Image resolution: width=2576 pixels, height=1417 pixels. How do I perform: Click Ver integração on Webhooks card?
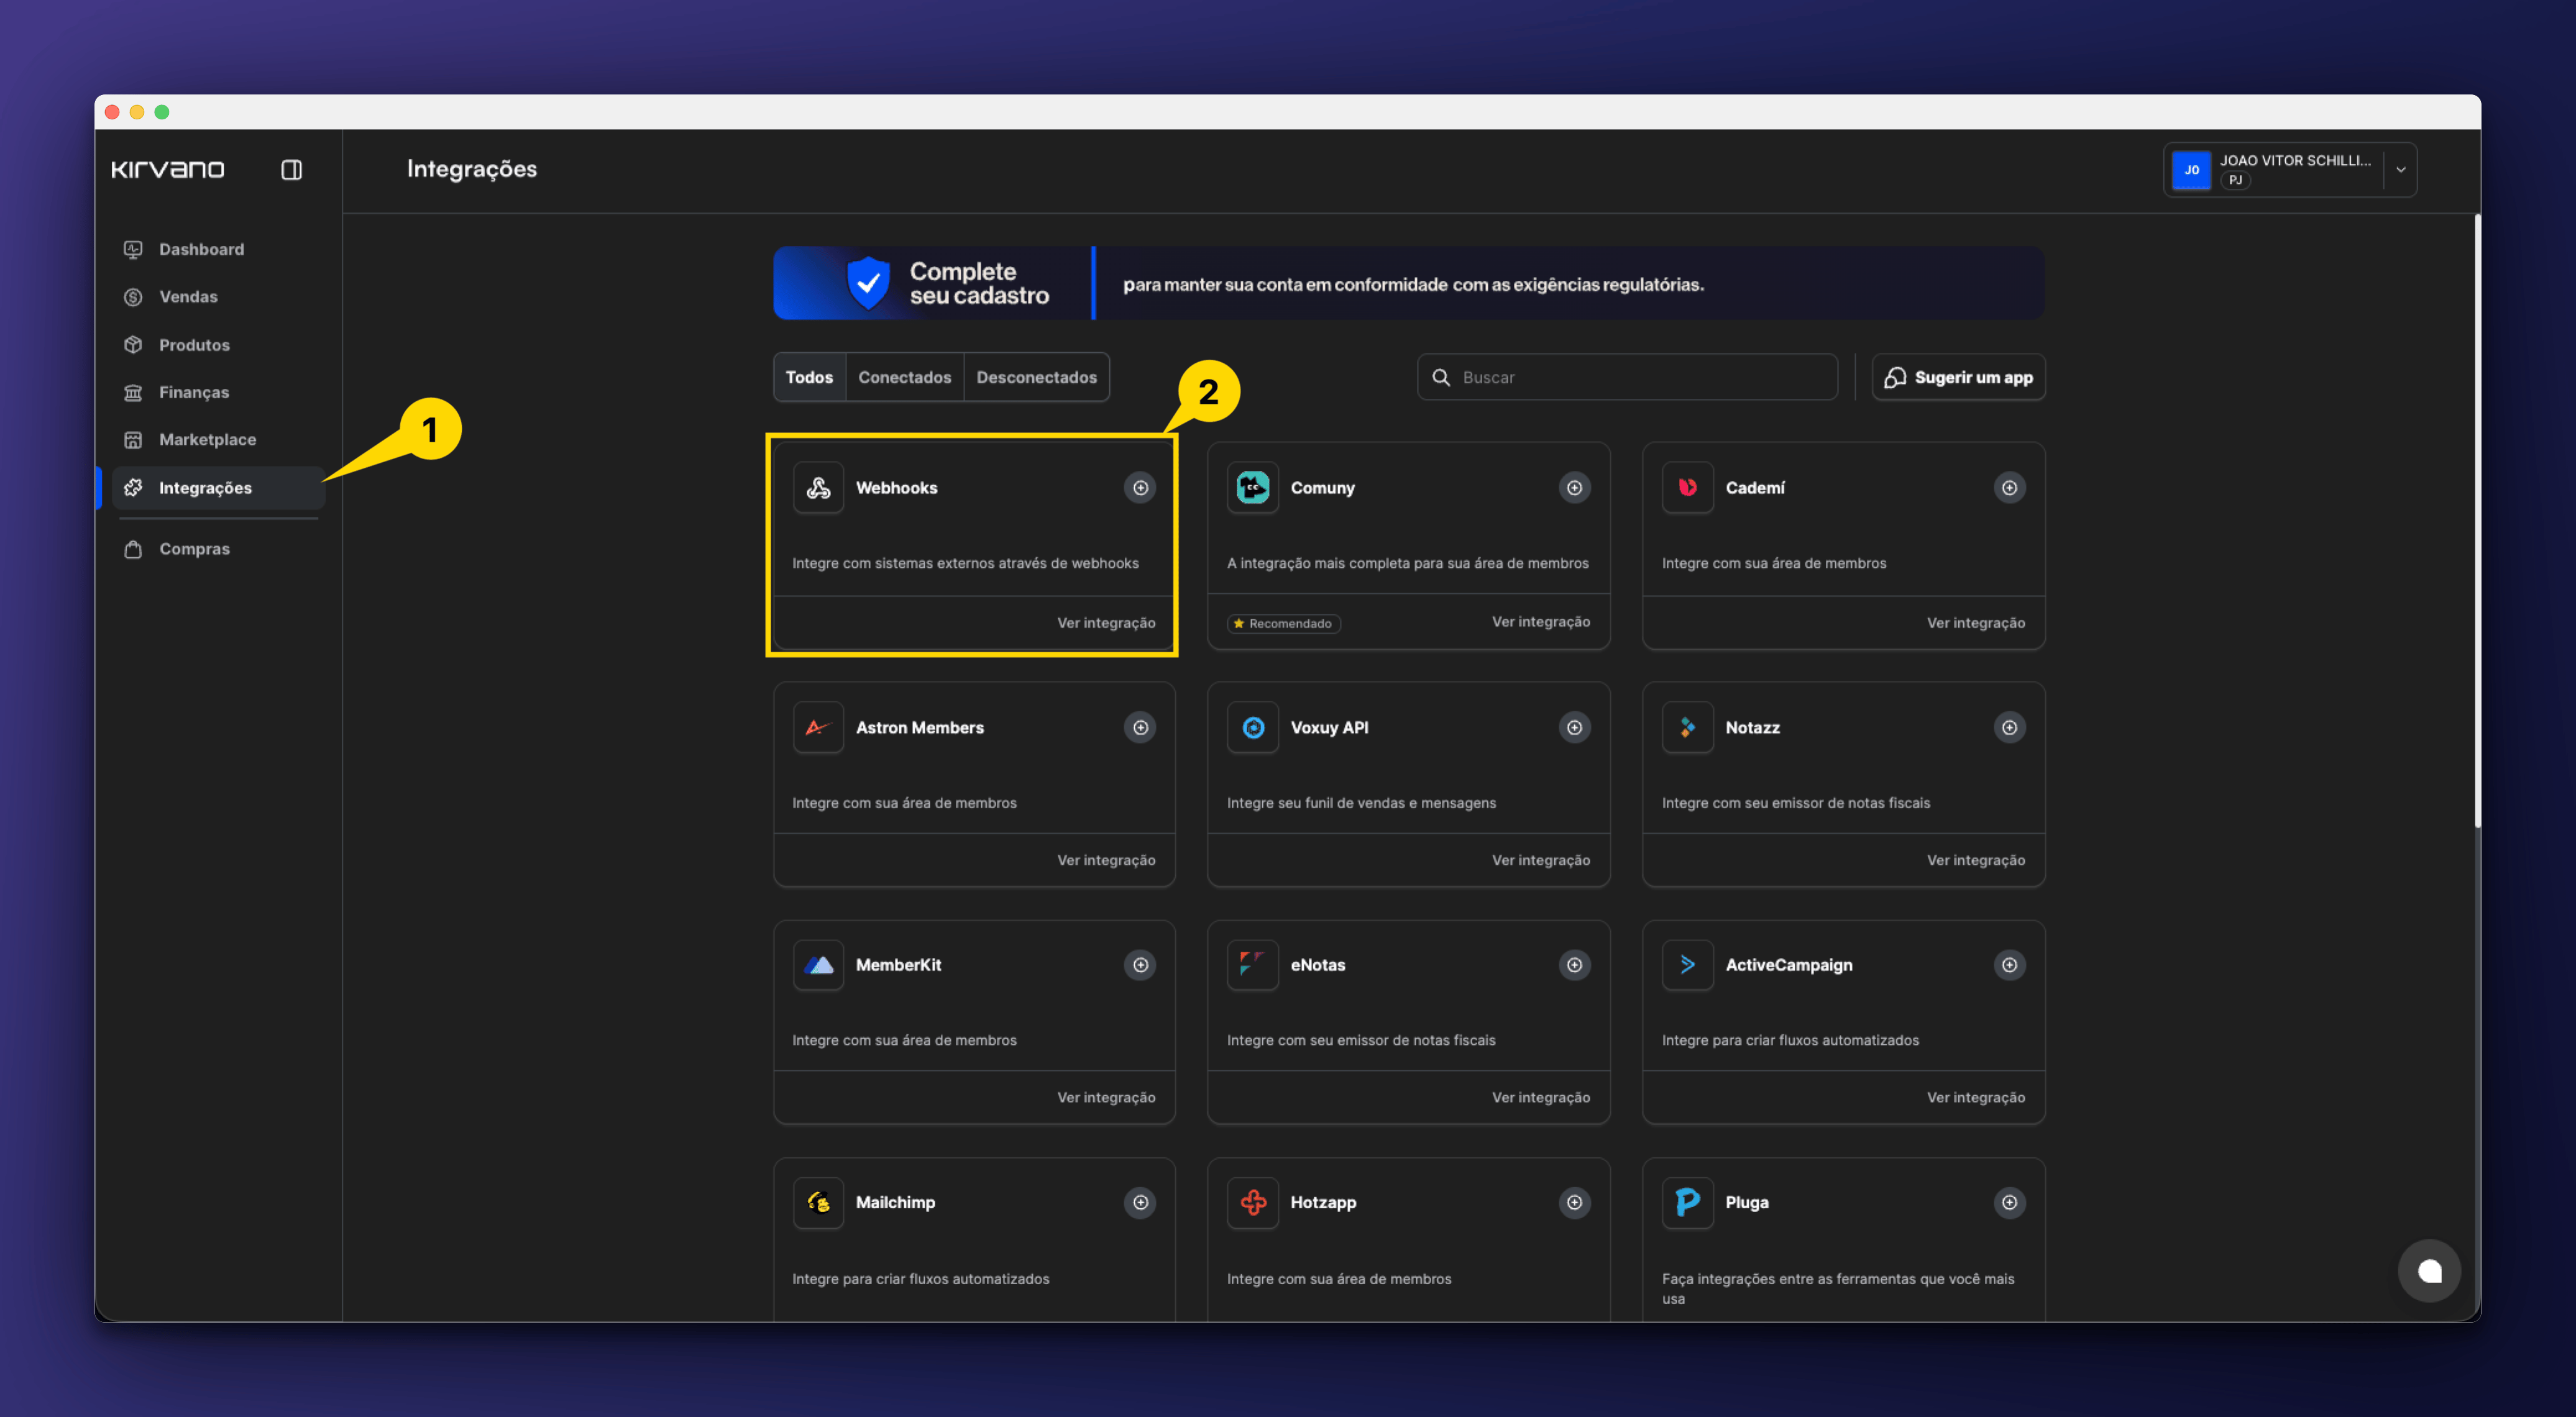1106,622
